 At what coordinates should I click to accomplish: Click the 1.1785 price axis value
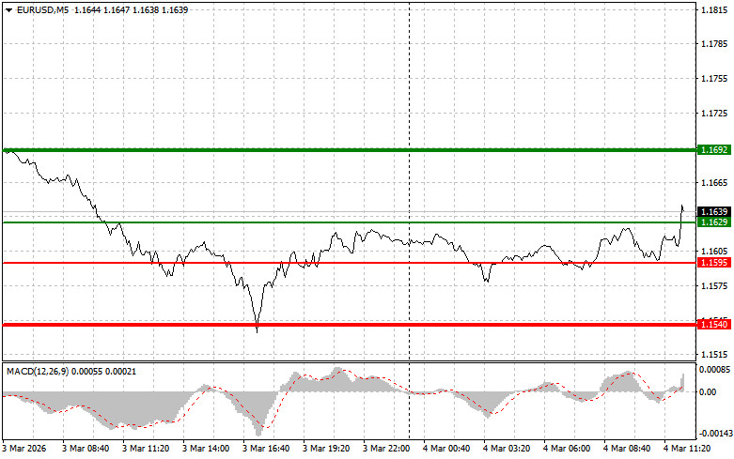714,44
